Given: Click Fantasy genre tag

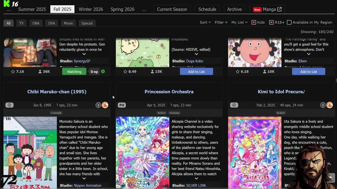Looking at the screenshot, I should click(174, 113).
